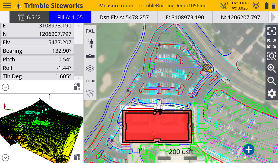Swap 3D view panel icon
278x163 pixels.
[x=77, y=157]
